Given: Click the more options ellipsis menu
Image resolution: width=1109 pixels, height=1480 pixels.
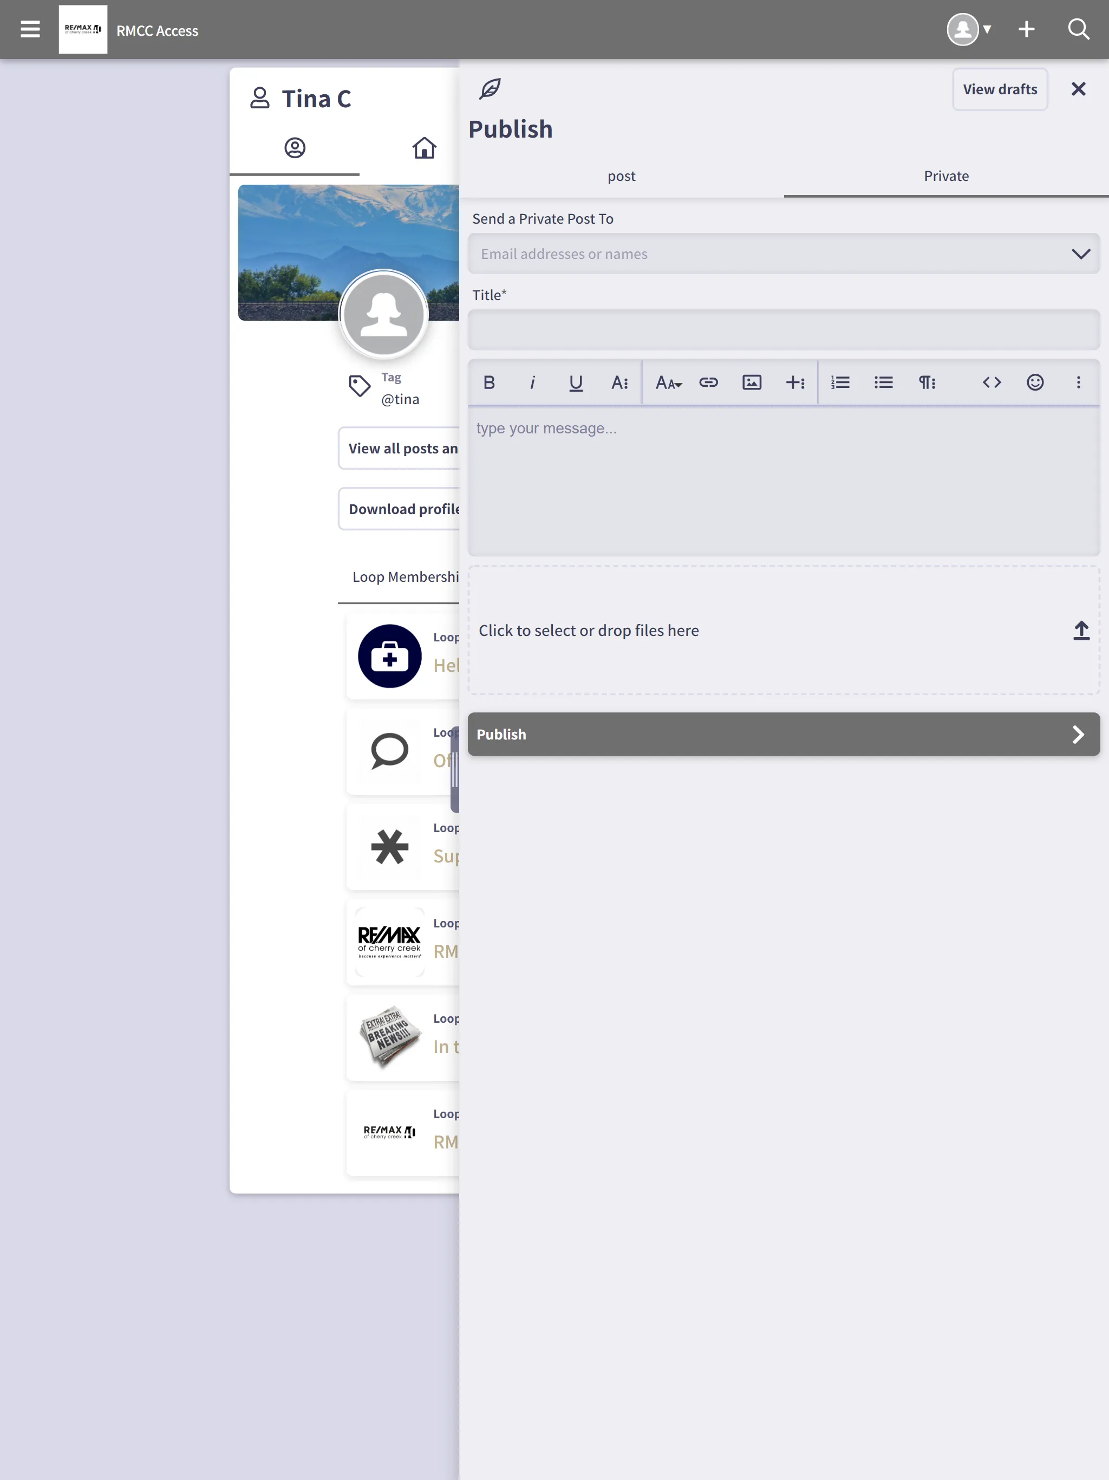Looking at the screenshot, I should point(1079,382).
